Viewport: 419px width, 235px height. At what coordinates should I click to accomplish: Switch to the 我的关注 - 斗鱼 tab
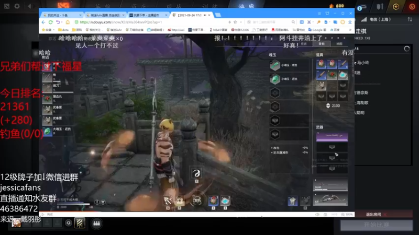point(62,15)
